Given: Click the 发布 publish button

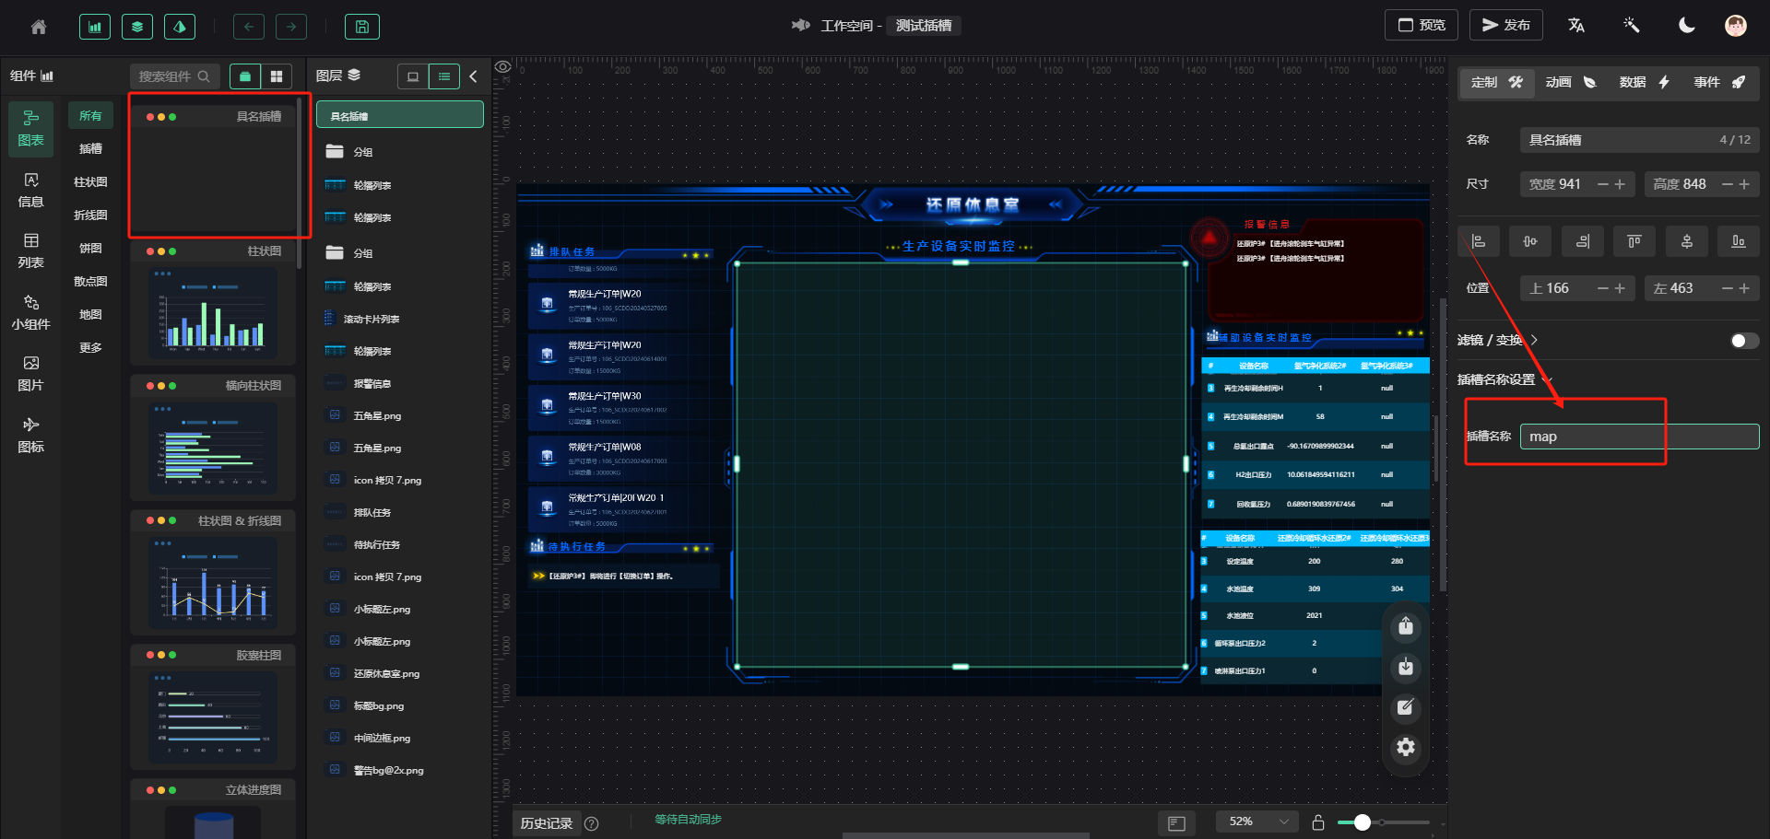Looking at the screenshot, I should click(1505, 26).
